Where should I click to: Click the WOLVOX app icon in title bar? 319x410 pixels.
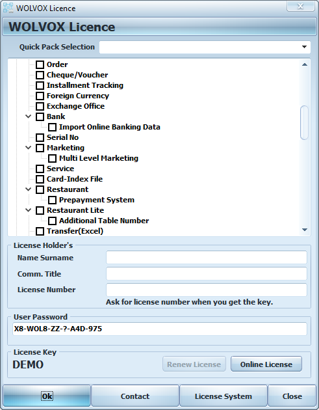click(x=8, y=8)
